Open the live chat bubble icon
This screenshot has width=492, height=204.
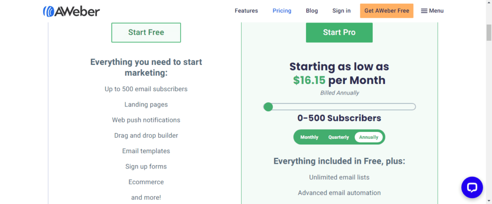coord(472,187)
